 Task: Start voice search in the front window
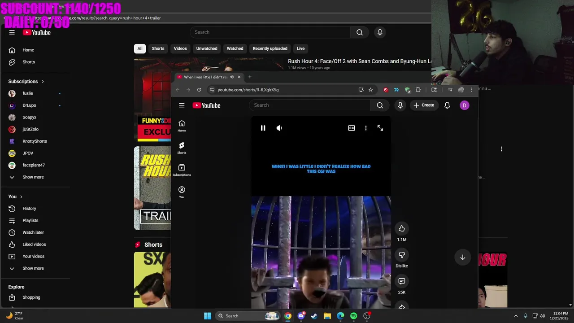click(400, 105)
